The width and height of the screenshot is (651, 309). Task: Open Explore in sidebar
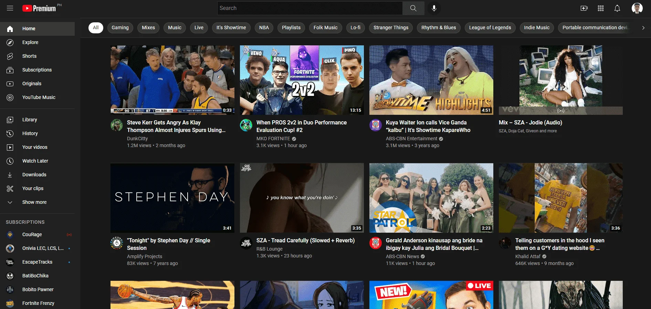point(37,43)
